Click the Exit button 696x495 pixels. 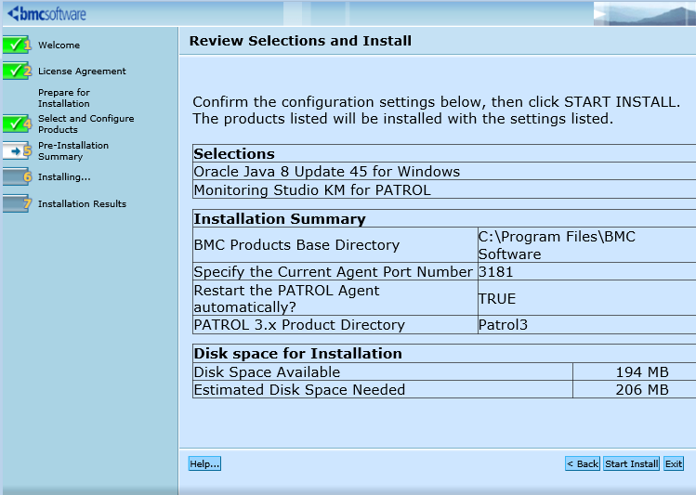674,464
